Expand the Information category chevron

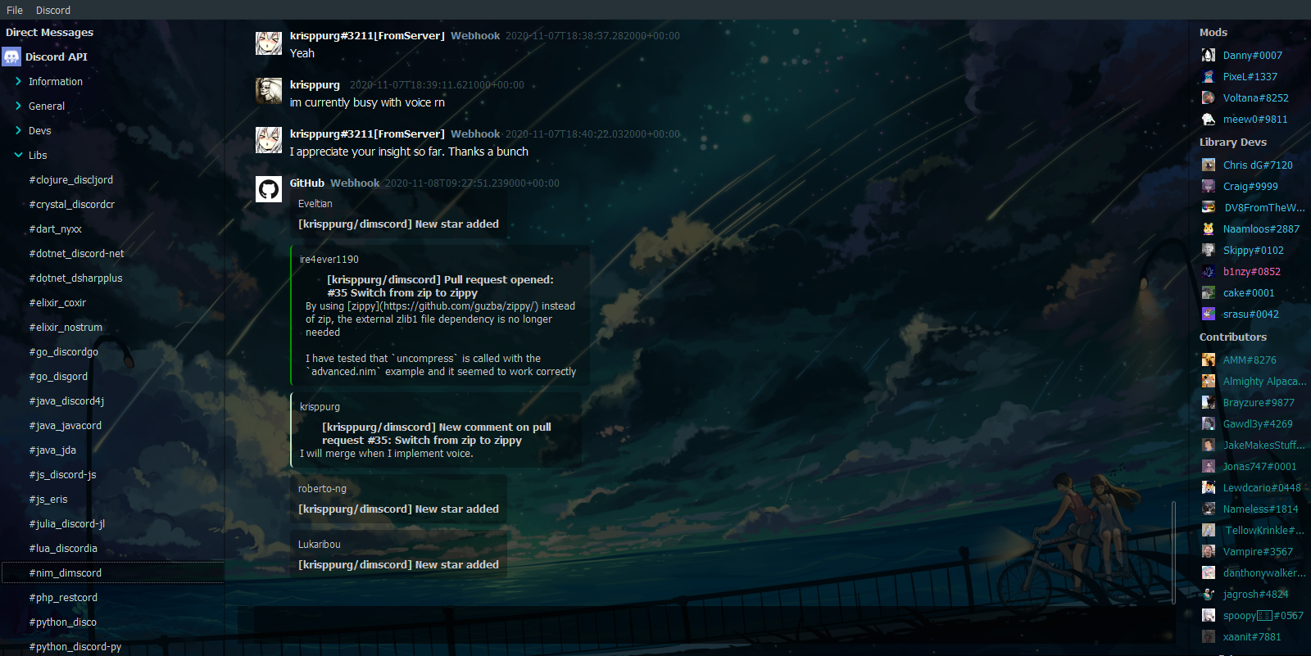pyautogui.click(x=18, y=81)
